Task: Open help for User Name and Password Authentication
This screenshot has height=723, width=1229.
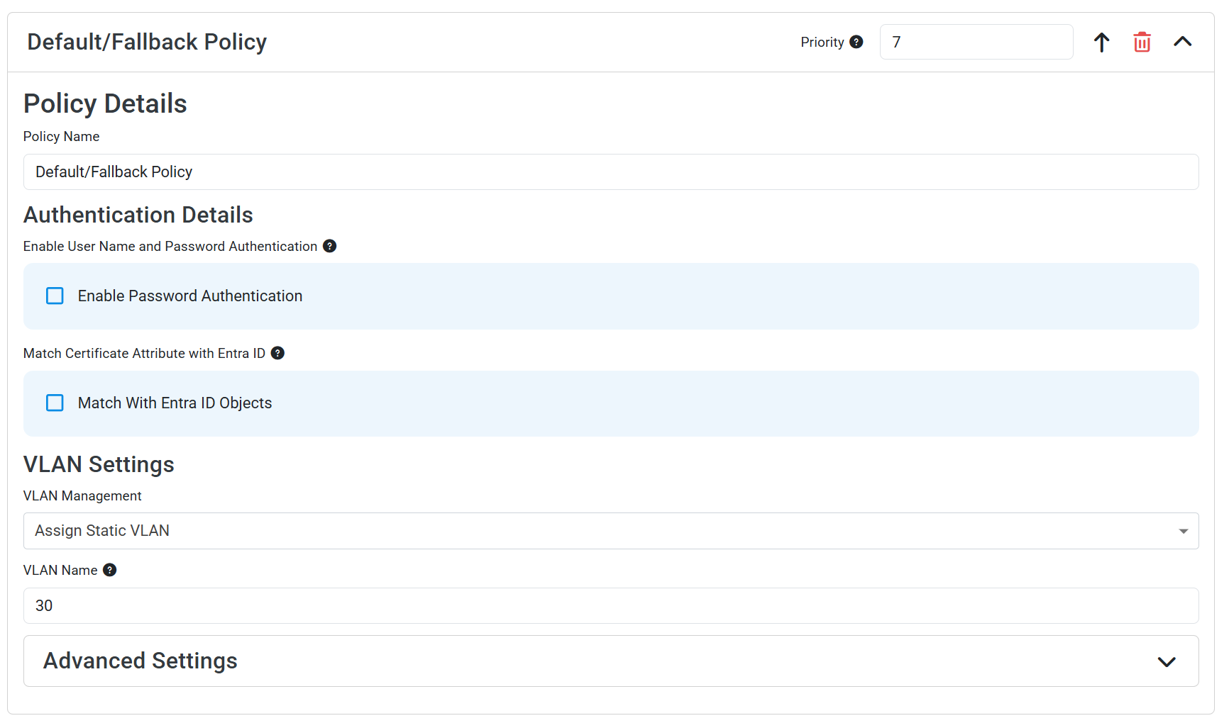Action: click(329, 246)
